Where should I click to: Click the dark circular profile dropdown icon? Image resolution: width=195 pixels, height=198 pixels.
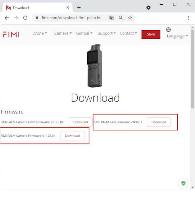148,7
